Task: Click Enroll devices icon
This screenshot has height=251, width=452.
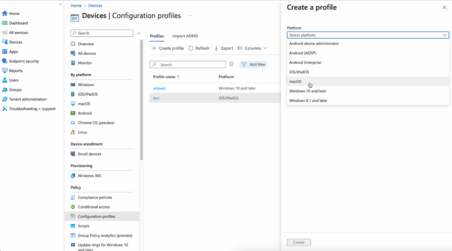Action: pyautogui.click(x=73, y=154)
